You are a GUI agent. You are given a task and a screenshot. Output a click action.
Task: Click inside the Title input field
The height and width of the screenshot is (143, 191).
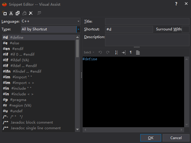[x=147, y=21]
